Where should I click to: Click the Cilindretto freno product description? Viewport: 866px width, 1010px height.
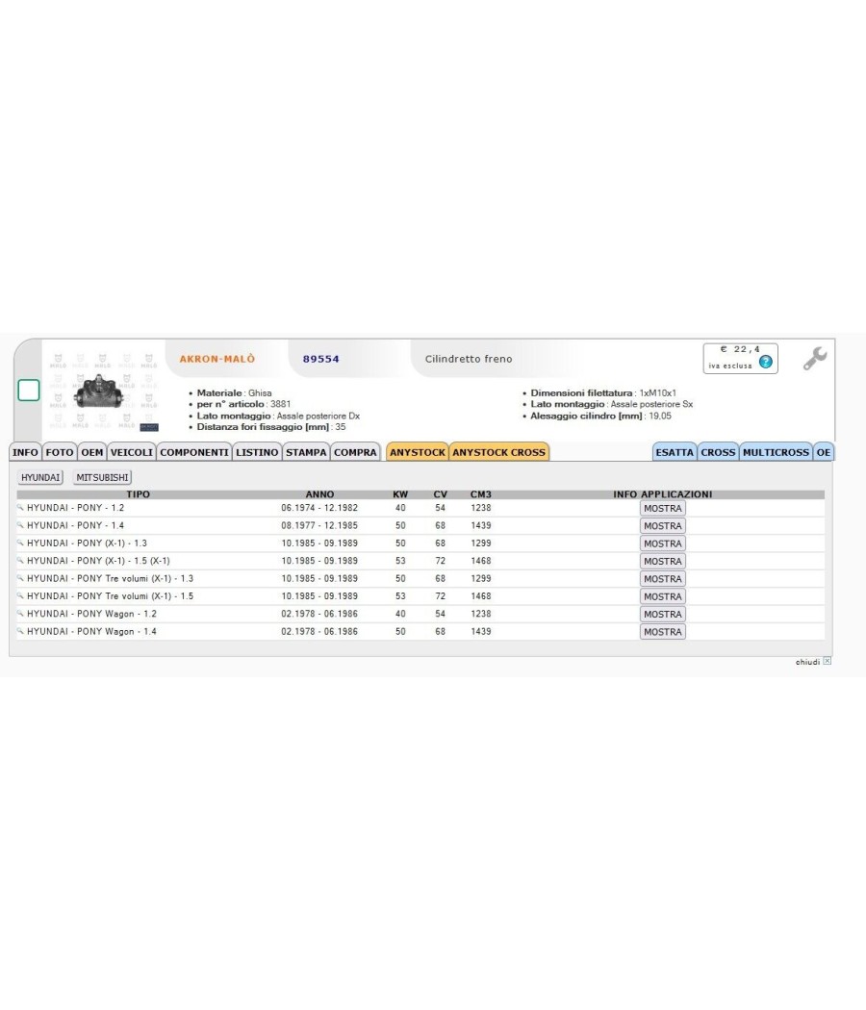tap(469, 359)
